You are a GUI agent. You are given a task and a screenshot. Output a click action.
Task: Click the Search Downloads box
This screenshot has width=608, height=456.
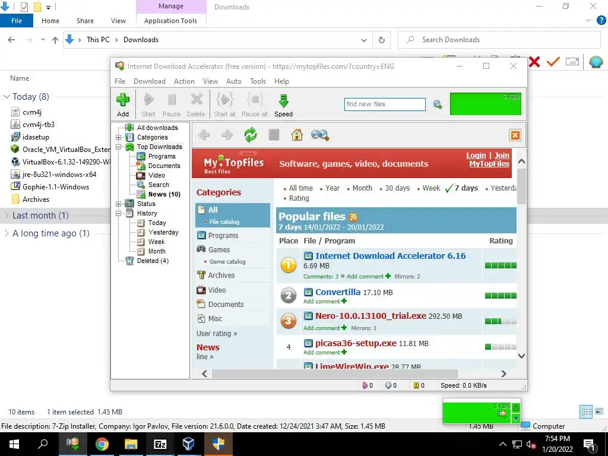point(499,40)
